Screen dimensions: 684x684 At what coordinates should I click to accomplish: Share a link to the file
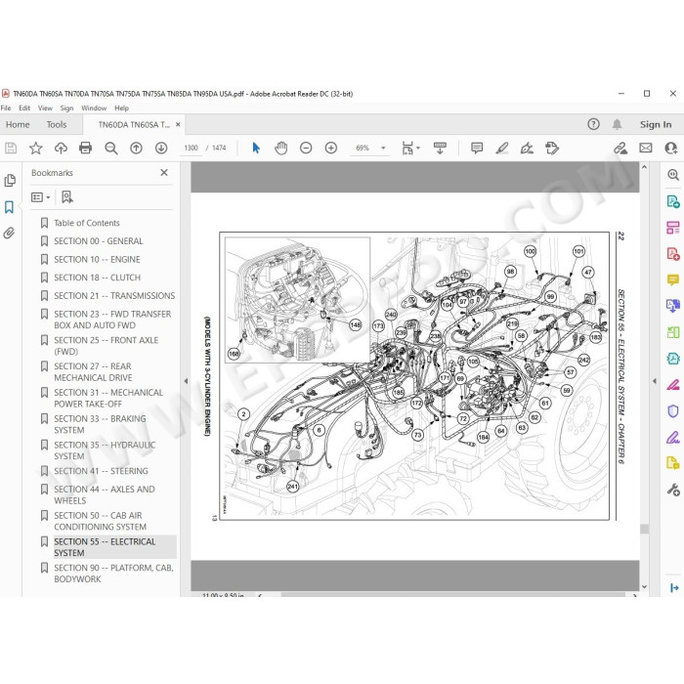[620, 148]
